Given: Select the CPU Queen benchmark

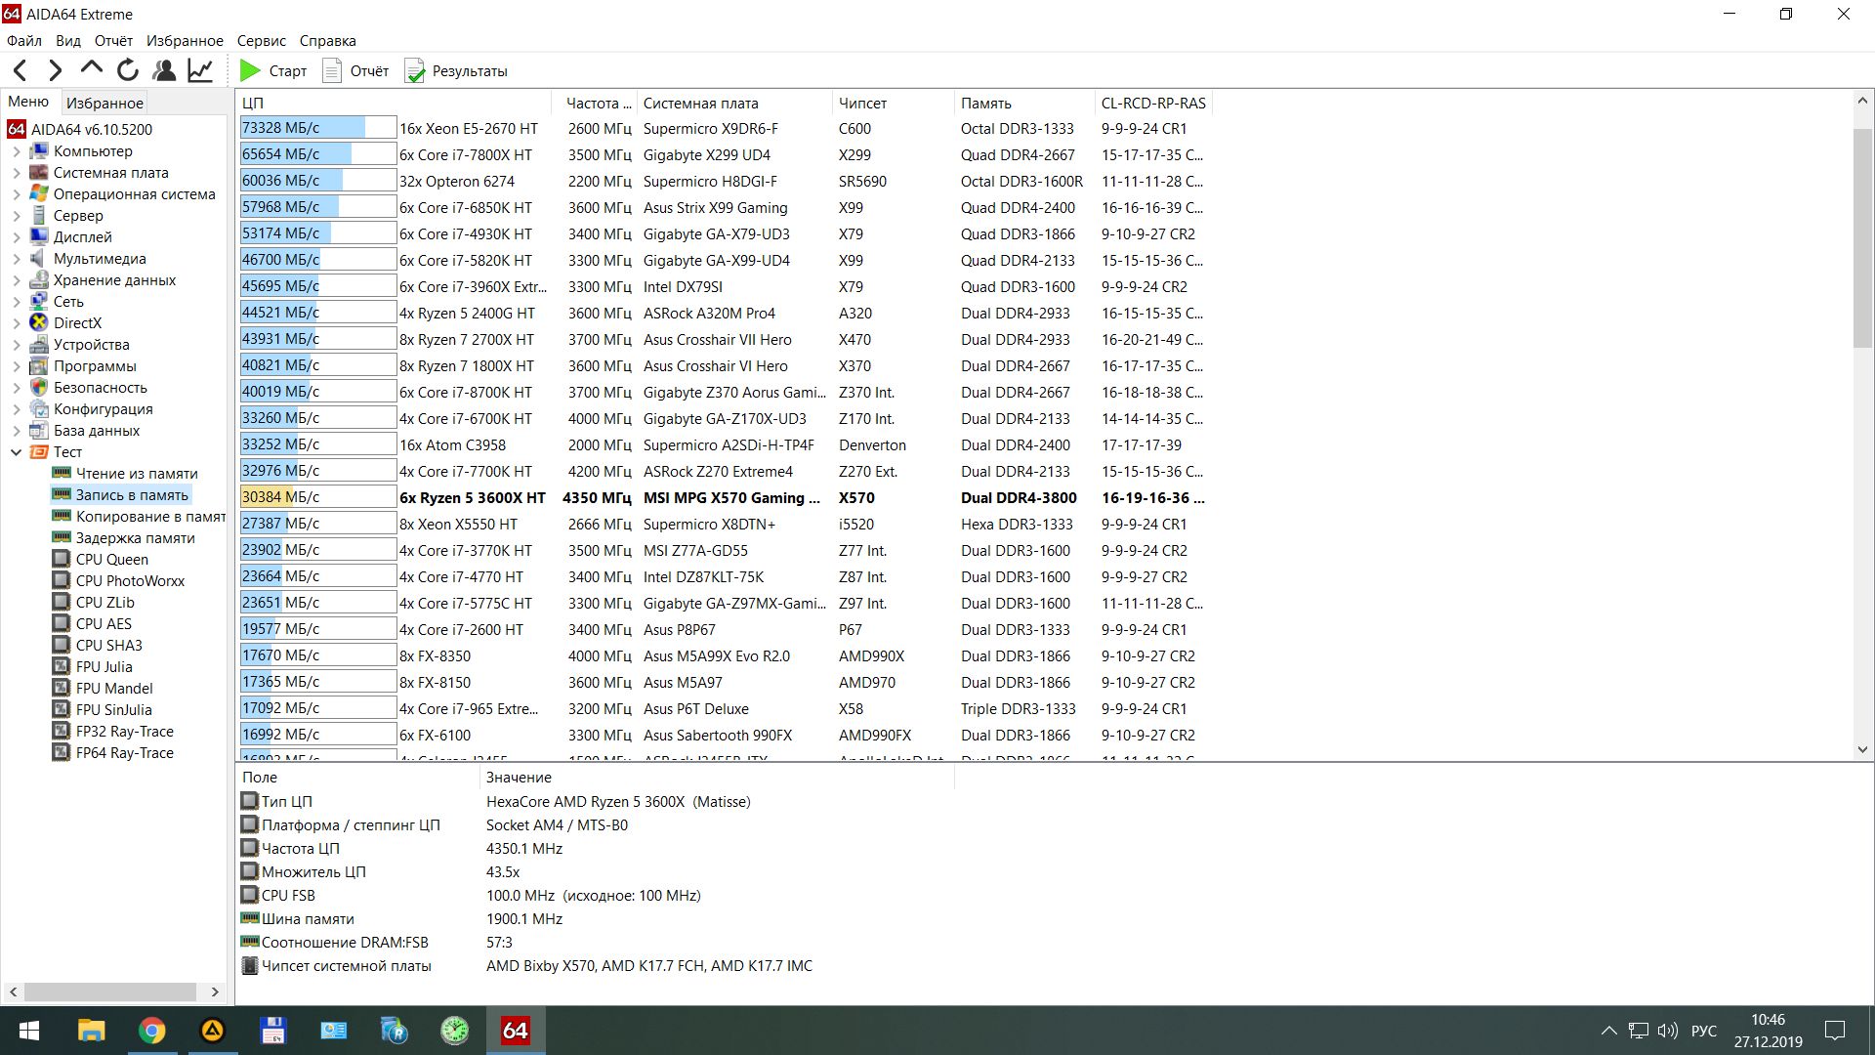Looking at the screenshot, I should coord(111,560).
